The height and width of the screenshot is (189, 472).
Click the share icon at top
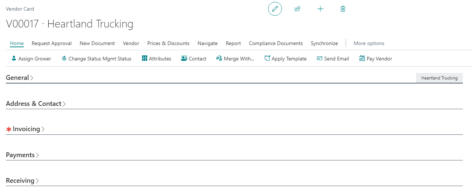point(297,9)
